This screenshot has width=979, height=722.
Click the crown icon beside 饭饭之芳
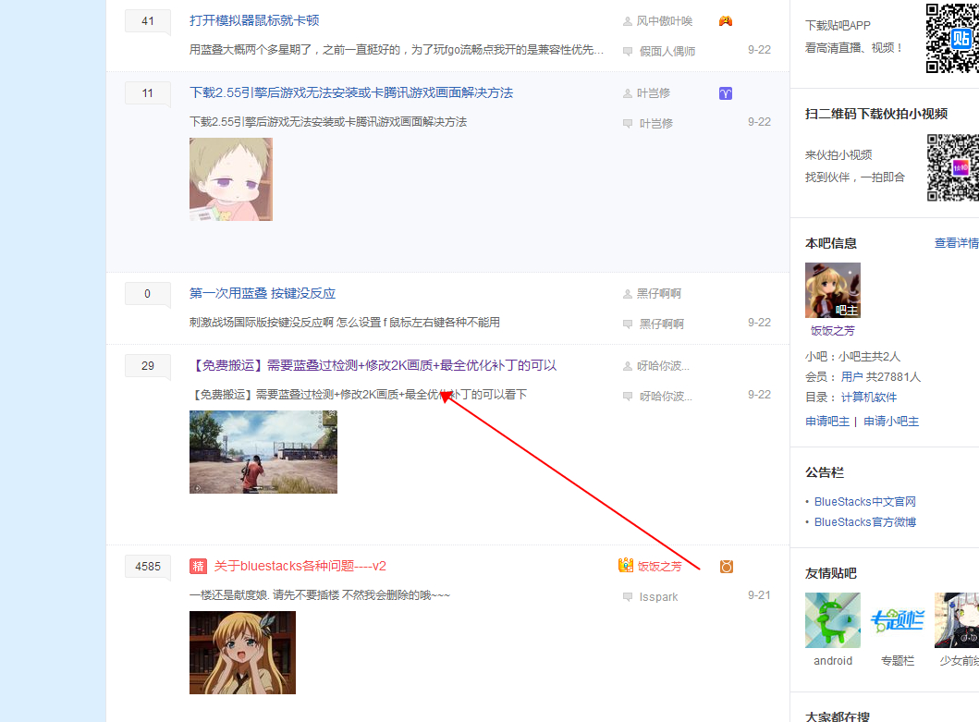(x=626, y=565)
